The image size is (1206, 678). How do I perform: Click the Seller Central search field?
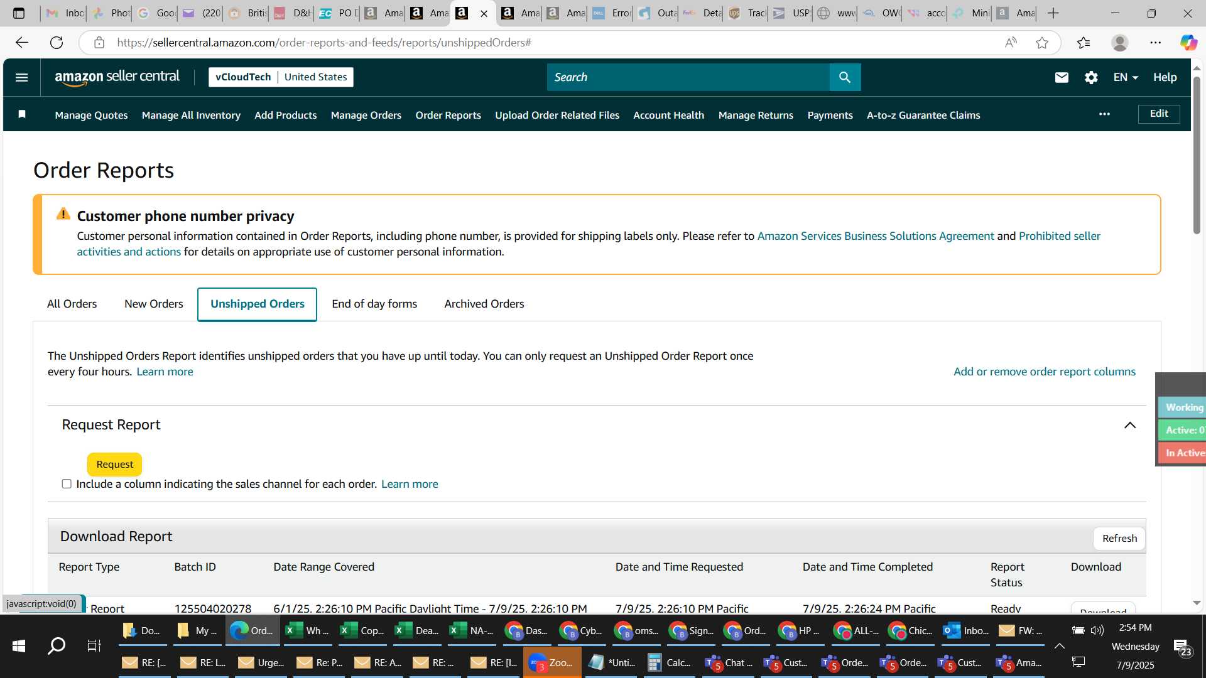click(688, 77)
